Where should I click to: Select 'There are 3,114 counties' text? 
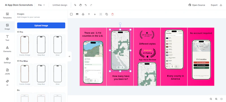(x=93, y=34)
